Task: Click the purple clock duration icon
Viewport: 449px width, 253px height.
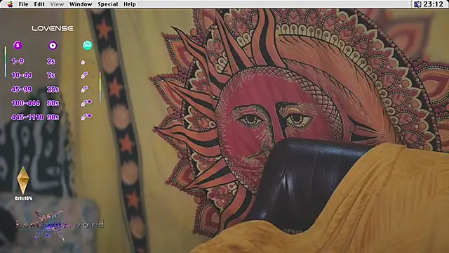Action: pyautogui.click(x=53, y=45)
